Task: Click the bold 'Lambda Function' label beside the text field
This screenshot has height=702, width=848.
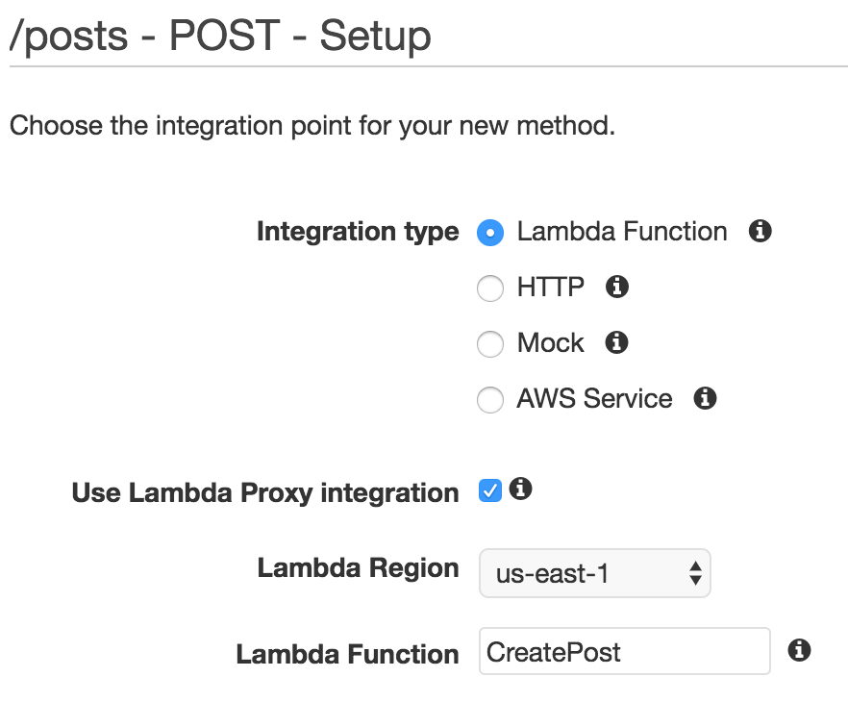Action: (x=347, y=654)
